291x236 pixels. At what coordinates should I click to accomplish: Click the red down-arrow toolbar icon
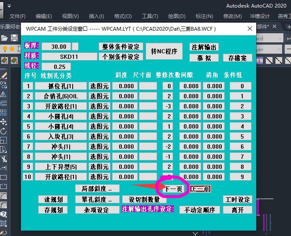(260, 60)
